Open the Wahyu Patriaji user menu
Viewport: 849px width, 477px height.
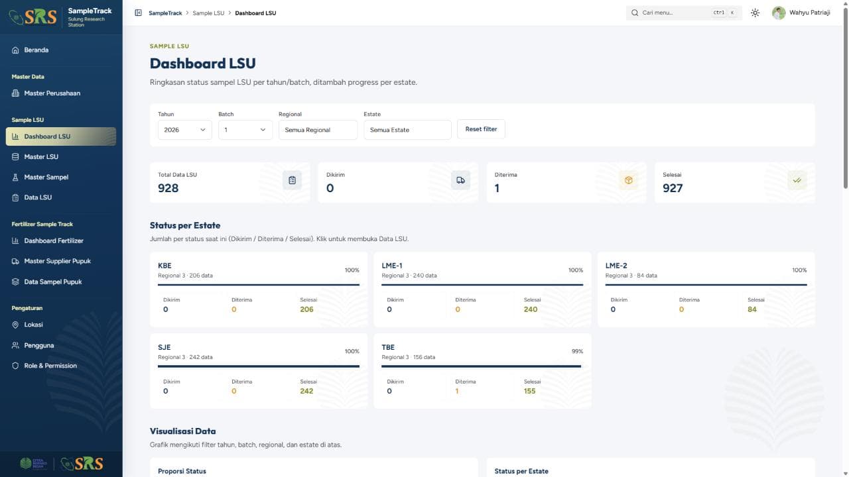(x=801, y=13)
